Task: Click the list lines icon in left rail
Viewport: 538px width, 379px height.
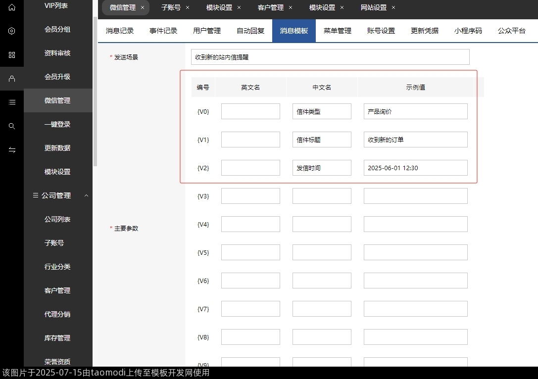Action: pyautogui.click(x=12, y=102)
